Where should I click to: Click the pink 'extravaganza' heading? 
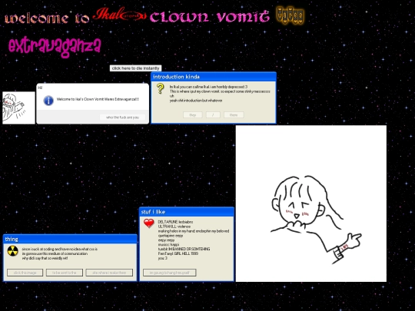[55, 47]
